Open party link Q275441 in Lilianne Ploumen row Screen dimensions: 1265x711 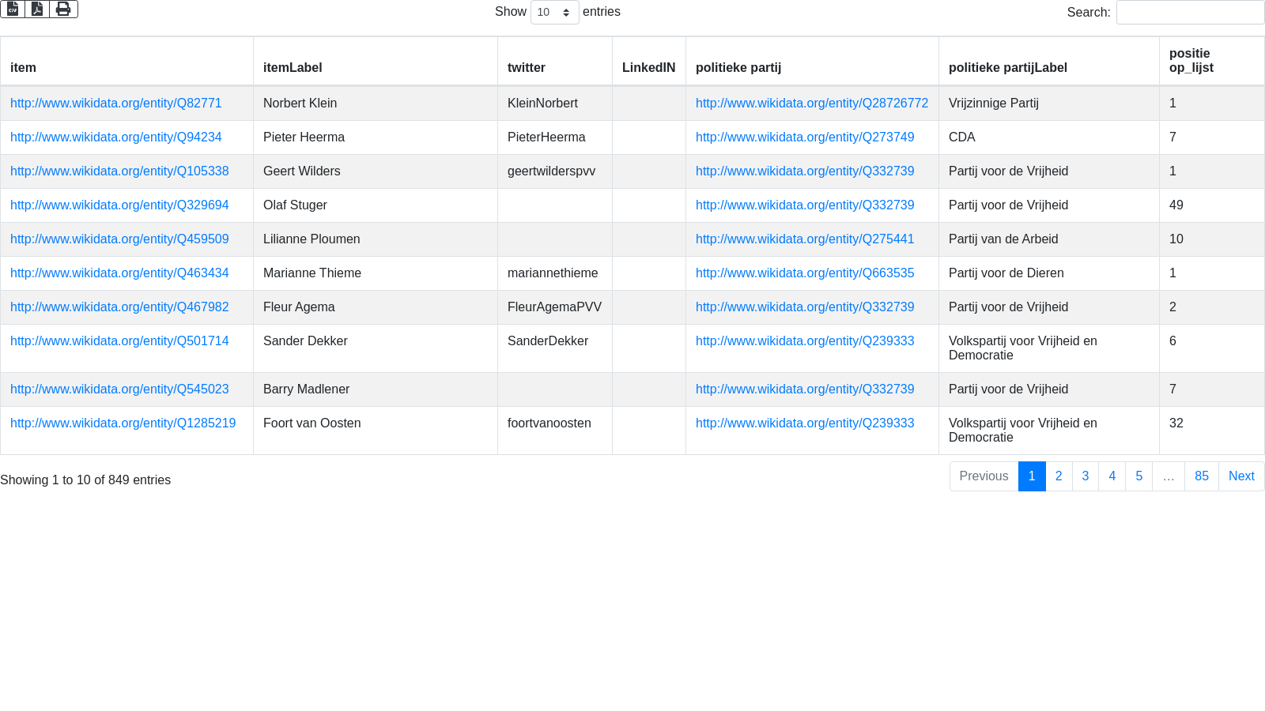click(805, 239)
